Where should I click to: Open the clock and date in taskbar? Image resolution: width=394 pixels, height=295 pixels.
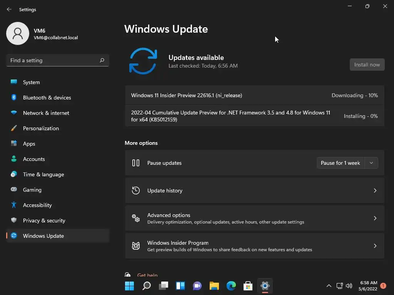pos(368,286)
